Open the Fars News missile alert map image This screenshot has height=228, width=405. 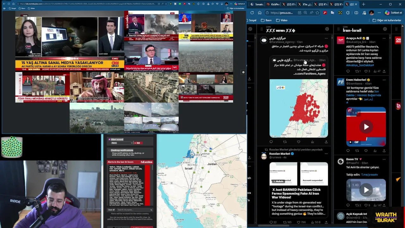pos(299,108)
